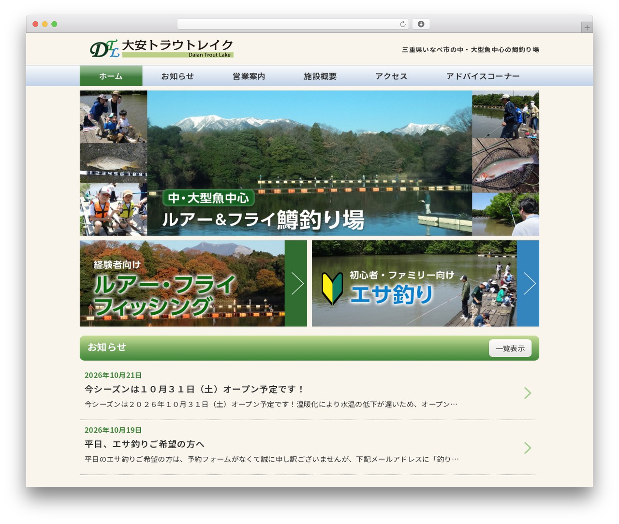The height and width of the screenshot is (524, 619).
Task: Click the 一覧表示 button
Action: 510,348
